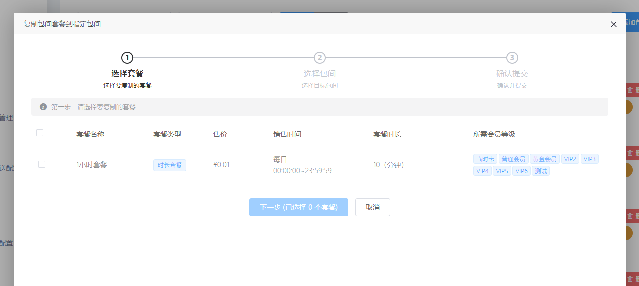
Task: Click the VIP3 member tag
Action: 590,159
